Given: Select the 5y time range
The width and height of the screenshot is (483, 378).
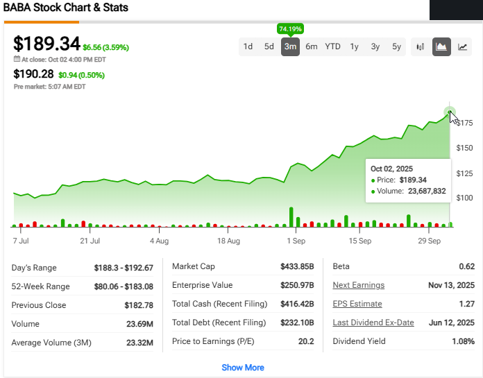Looking at the screenshot, I should tap(396, 47).
